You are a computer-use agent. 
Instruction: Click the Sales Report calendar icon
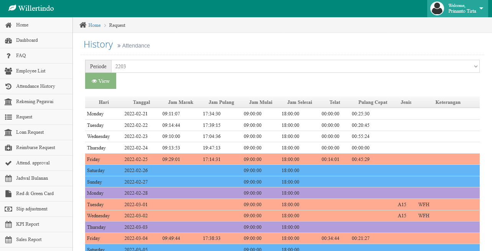click(x=8, y=240)
